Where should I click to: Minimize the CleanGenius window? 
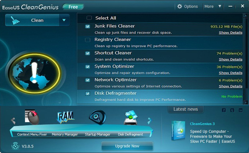point(230,6)
